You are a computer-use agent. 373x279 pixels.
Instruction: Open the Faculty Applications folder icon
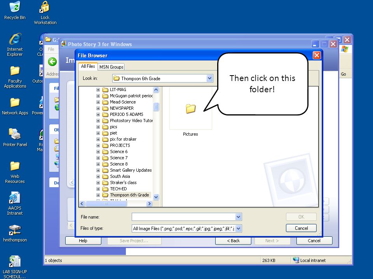click(x=15, y=71)
